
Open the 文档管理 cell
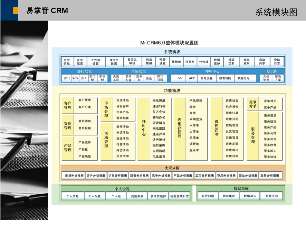tap(266, 78)
